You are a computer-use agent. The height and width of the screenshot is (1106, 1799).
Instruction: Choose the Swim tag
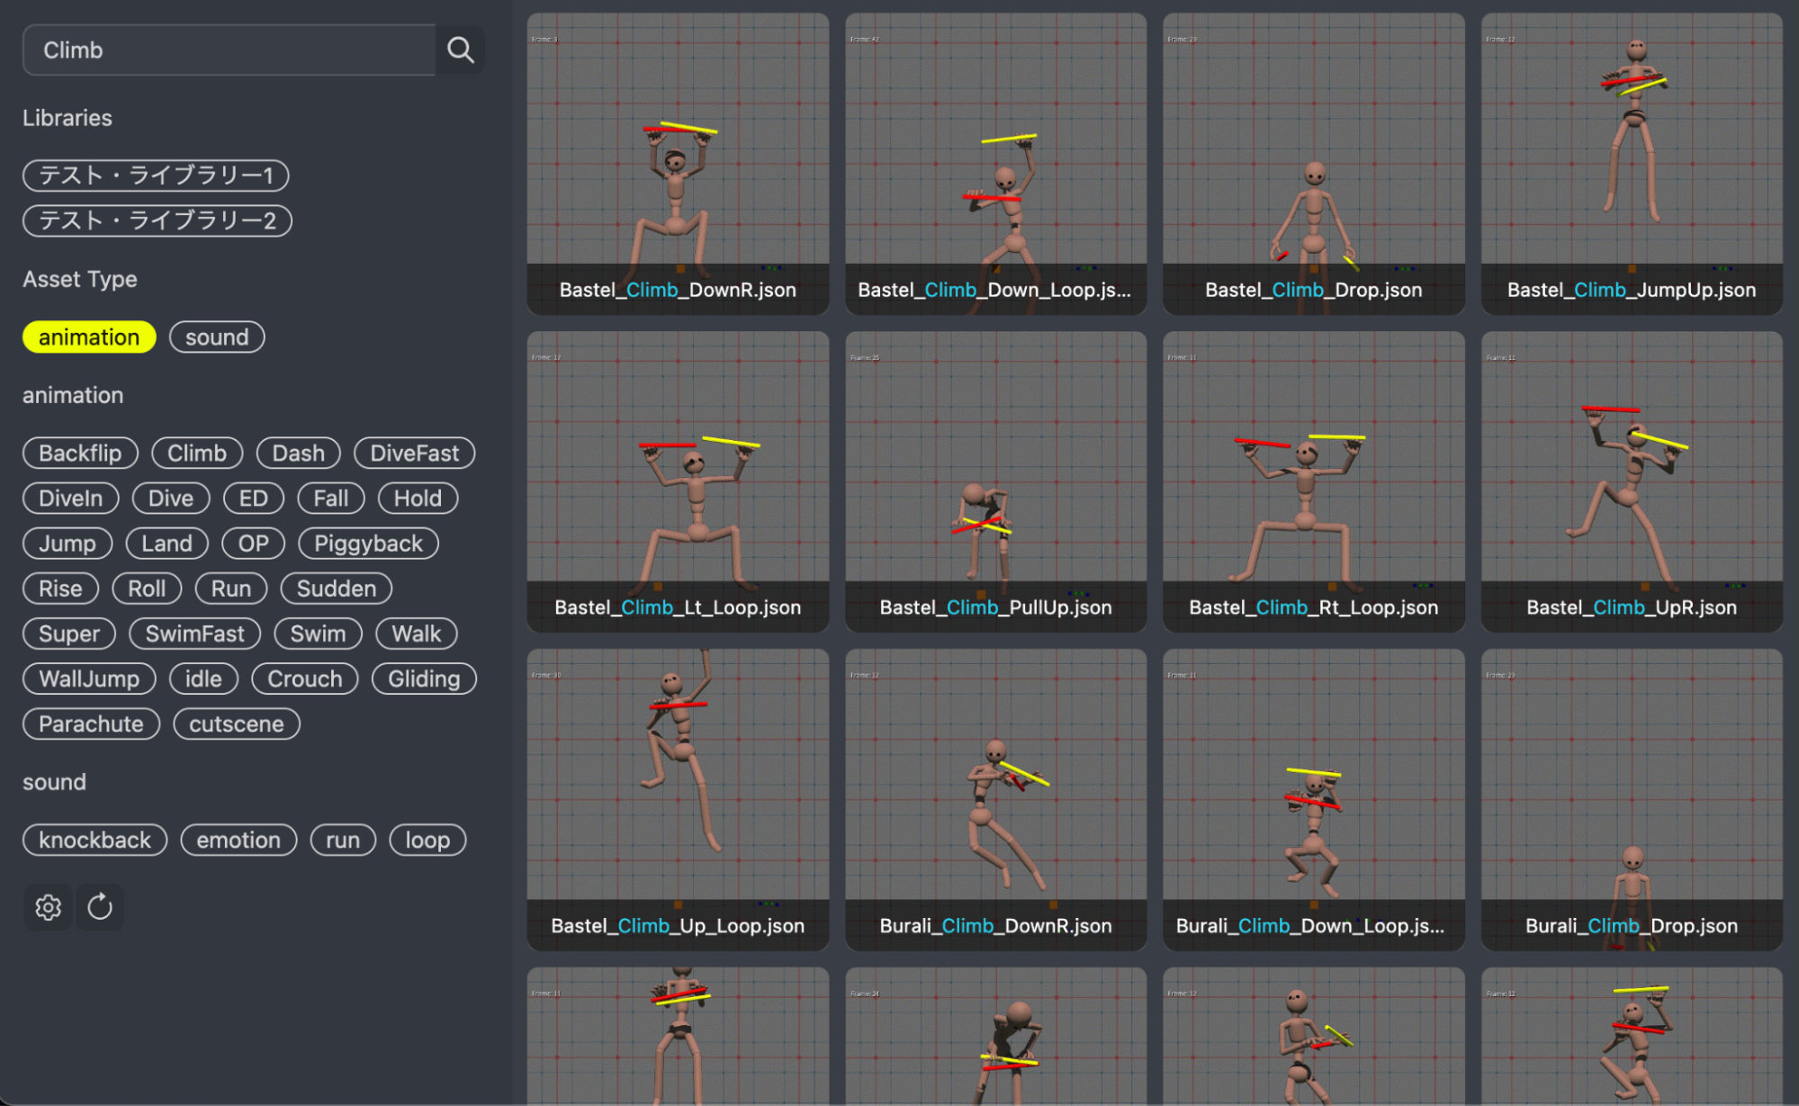[319, 633]
